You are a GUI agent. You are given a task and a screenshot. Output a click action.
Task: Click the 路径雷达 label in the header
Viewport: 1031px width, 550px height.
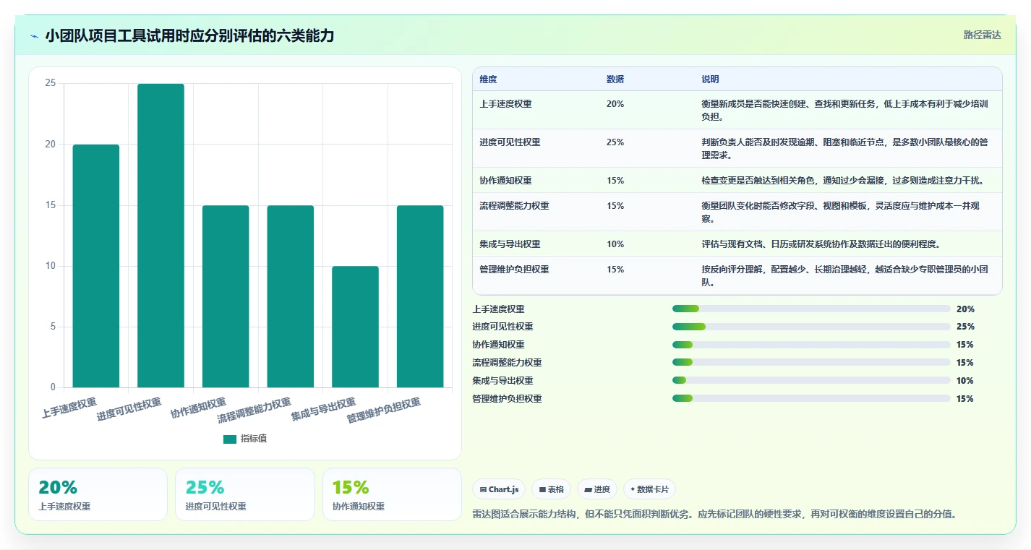[x=982, y=35]
